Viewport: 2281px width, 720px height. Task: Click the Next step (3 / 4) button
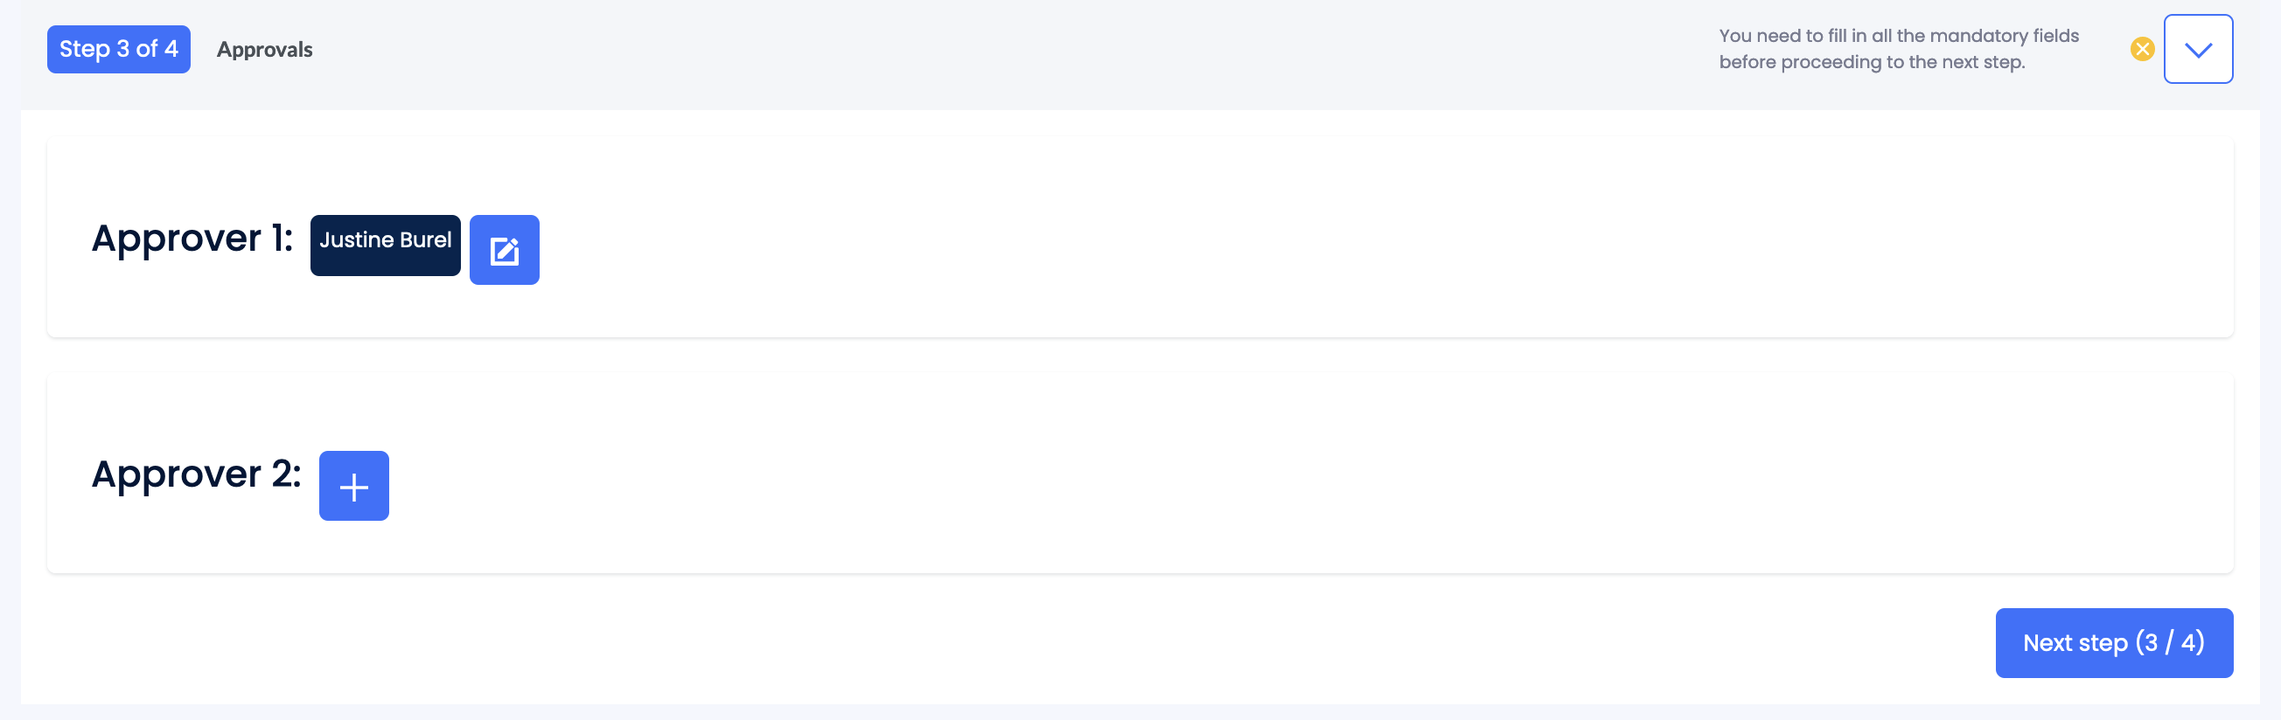2113,642
